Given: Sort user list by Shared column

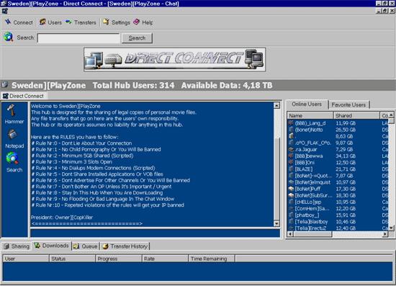Looking at the screenshot, I should (356, 115).
